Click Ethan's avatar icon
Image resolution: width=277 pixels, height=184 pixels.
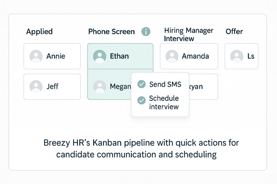(x=100, y=56)
